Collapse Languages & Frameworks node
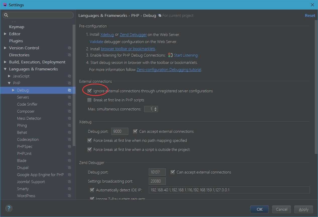The height and width of the screenshot is (217, 318). pyautogui.click(x=5, y=69)
